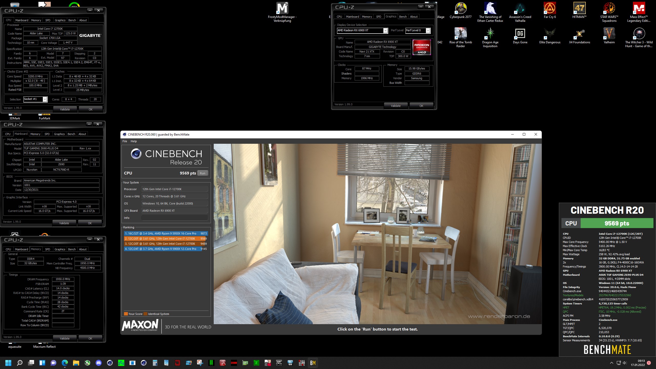This screenshot has height=369, width=656.
Task: Click the taskbar clock showing 09:13
Action: 638,363
